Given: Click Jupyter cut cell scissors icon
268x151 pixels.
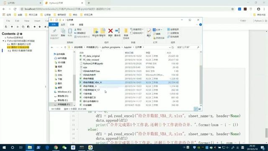Looking at the screenshot, I should coord(18,27).
